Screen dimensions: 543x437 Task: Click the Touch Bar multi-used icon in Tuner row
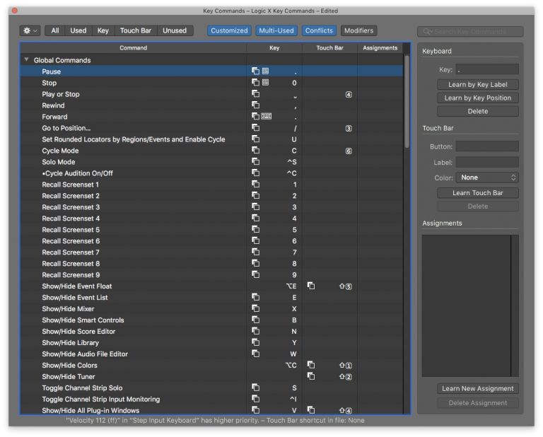(x=311, y=376)
